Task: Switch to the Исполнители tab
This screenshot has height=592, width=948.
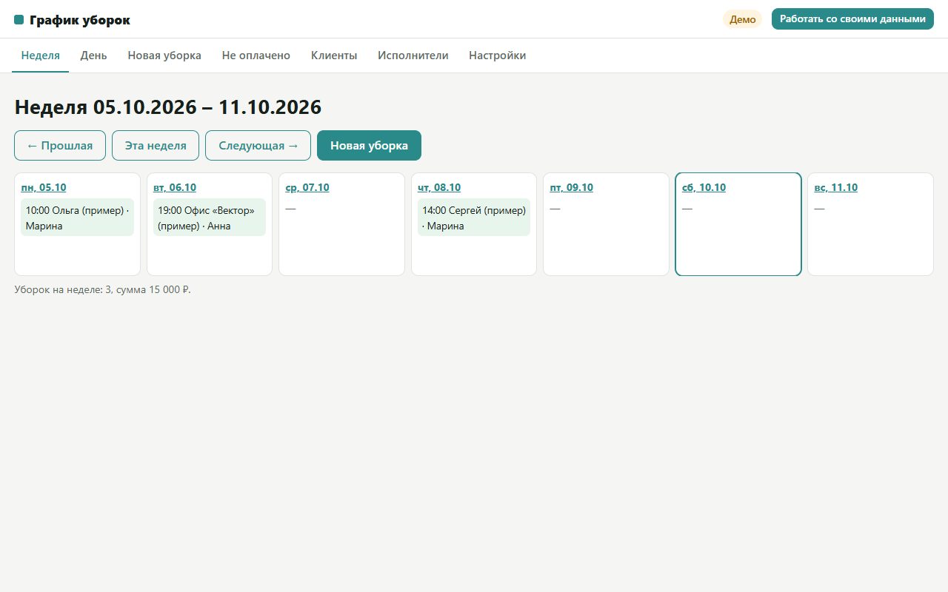Action: (413, 55)
